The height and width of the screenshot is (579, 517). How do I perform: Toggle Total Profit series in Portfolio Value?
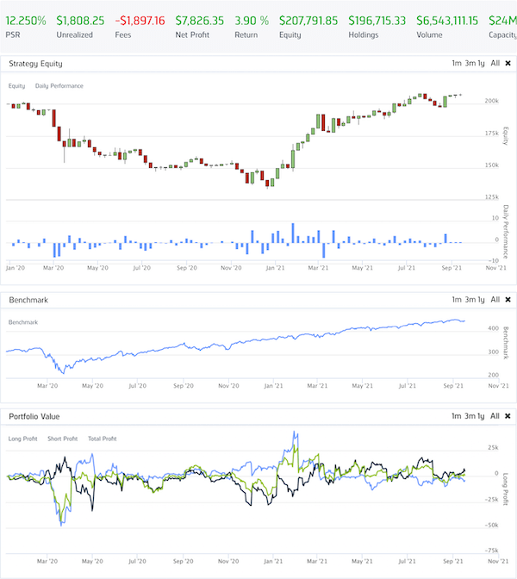102,439
